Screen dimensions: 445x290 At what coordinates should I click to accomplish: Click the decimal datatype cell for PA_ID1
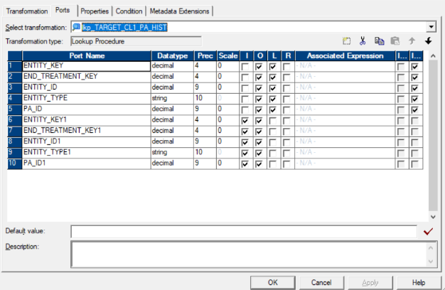point(172,163)
